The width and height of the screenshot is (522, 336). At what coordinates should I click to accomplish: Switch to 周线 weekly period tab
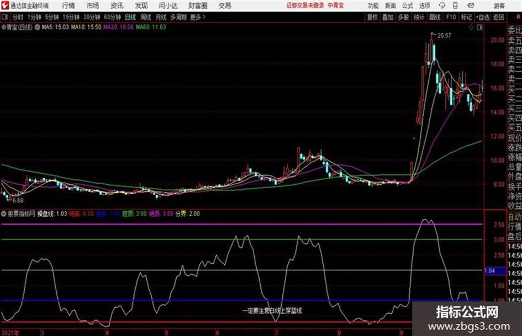click(146, 17)
